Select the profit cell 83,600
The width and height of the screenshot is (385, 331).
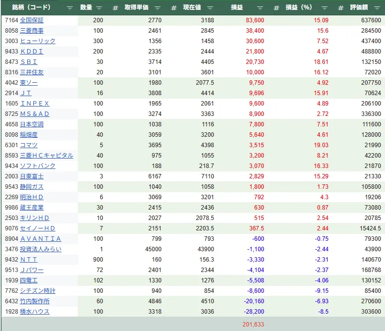pyautogui.click(x=255, y=20)
